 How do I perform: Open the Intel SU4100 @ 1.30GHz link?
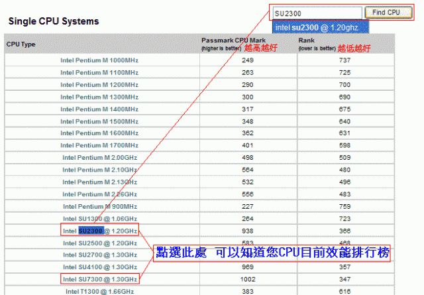coord(100,267)
